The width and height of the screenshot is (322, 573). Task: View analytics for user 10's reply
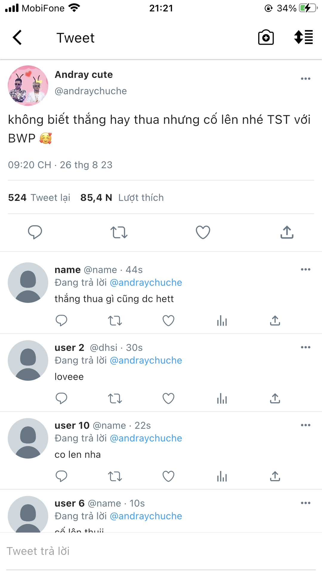(222, 476)
